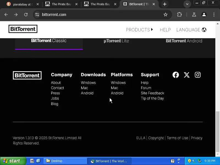Click the BitTorrent taskbar window button
Image resolution: width=220 pixels, height=165 pixels.
point(109,161)
